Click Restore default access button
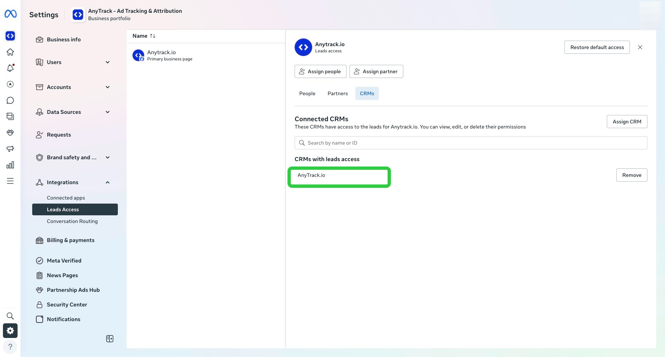665x357 pixels. tap(597, 47)
